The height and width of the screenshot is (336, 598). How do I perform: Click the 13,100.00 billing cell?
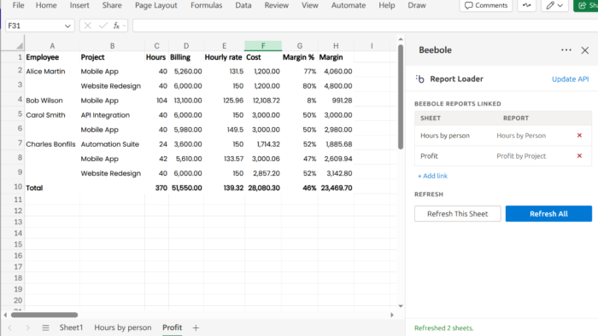point(186,101)
